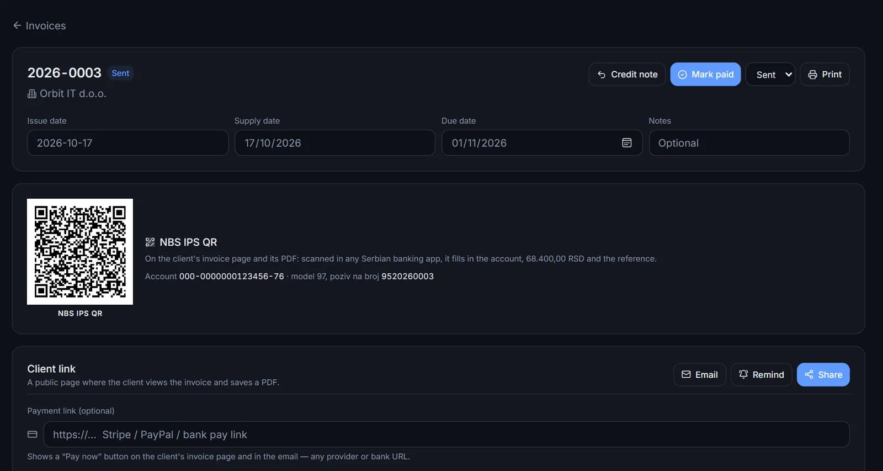This screenshot has height=471, width=883.
Task: Click the back arrow icon beside Invoices
Action: [x=17, y=25]
